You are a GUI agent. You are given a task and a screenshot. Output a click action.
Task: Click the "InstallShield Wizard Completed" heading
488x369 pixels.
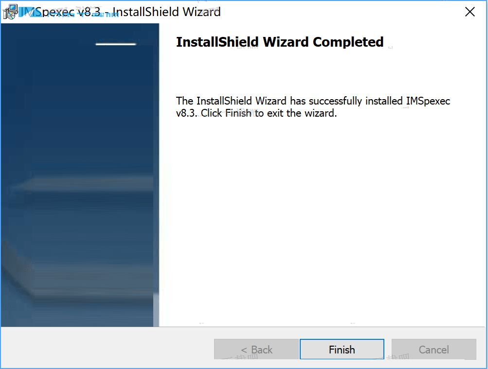280,42
